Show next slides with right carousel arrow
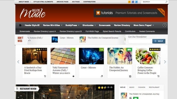This screenshot has width=177, height=99. click(165, 62)
